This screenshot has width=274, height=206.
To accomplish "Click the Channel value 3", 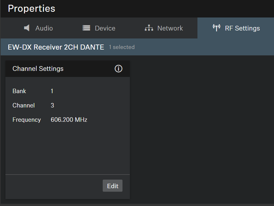I will 52,105.
